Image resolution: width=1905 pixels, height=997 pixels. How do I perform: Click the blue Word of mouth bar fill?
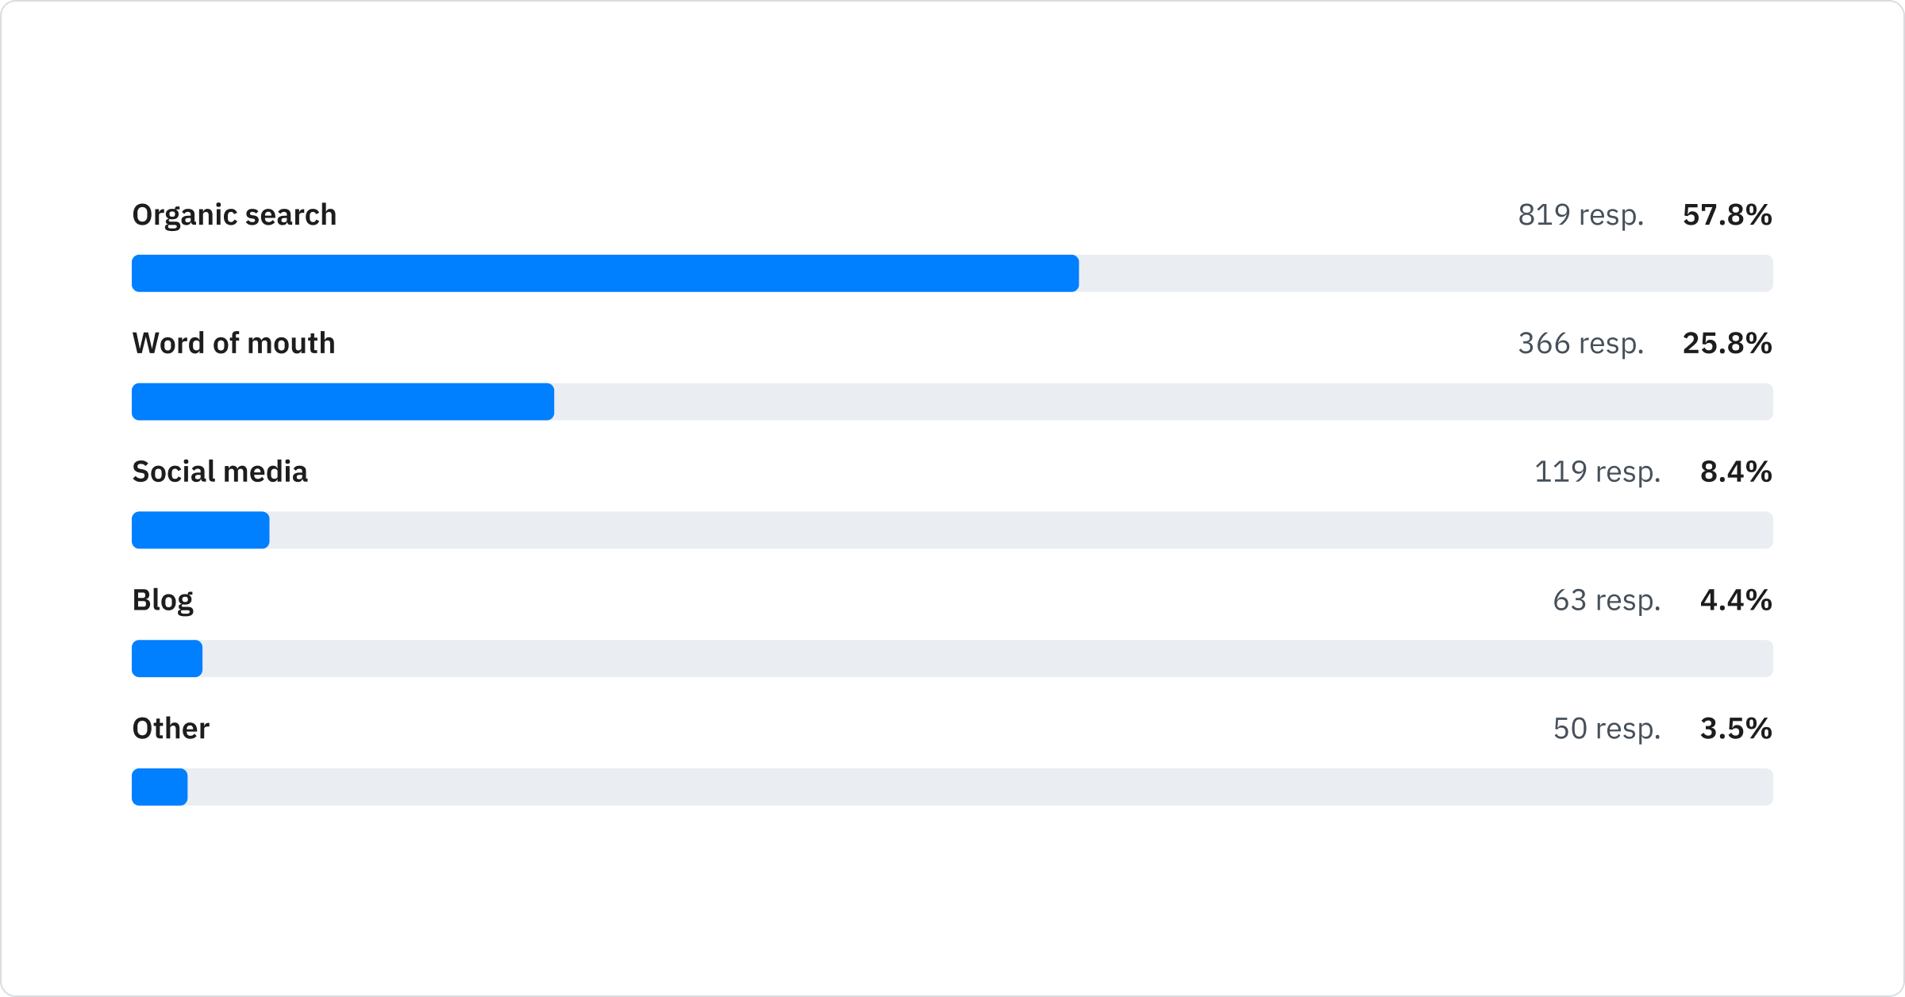pos(343,402)
